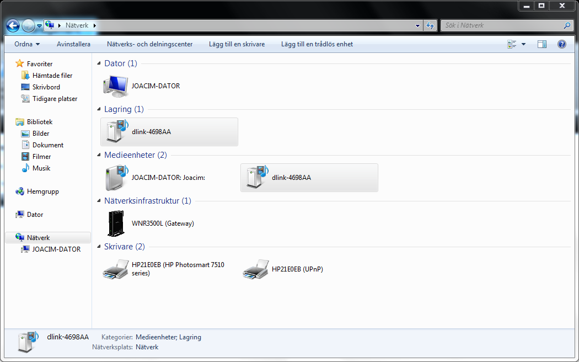The height and width of the screenshot is (362, 579).
Task: Collapse the Dator (1) group
Action: click(x=99, y=63)
